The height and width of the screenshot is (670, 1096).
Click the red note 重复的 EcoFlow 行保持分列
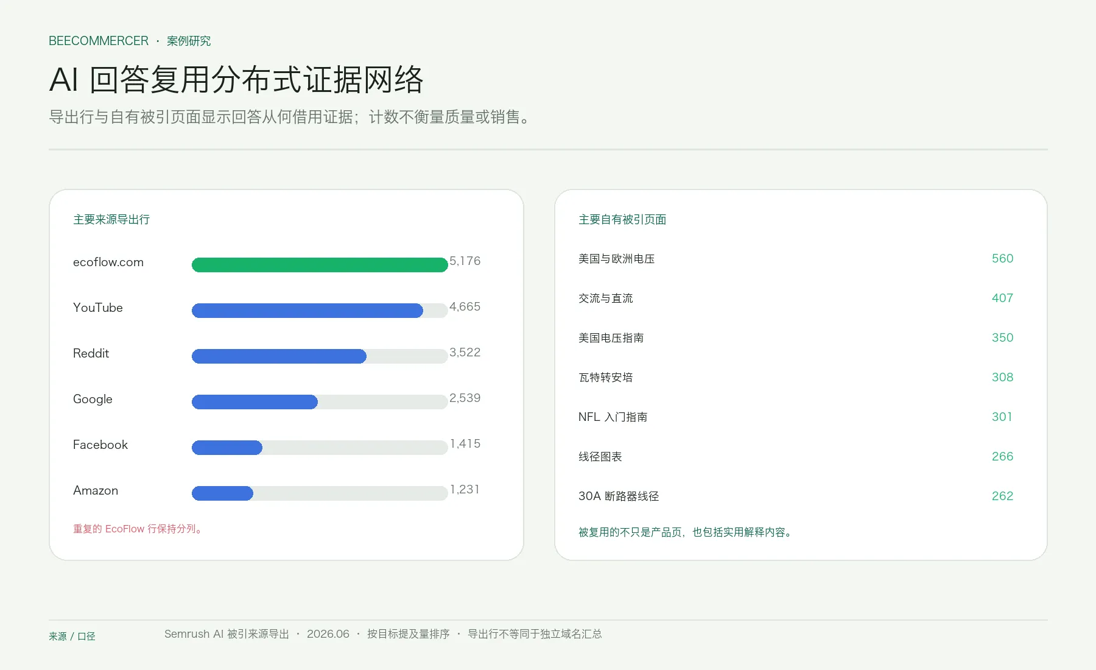138,529
